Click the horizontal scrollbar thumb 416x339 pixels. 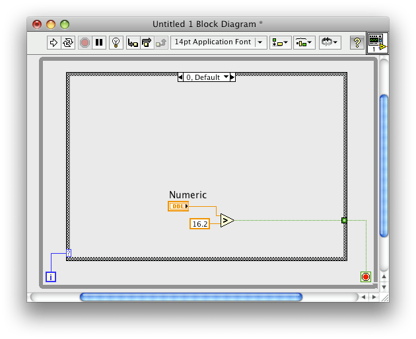[x=191, y=297]
